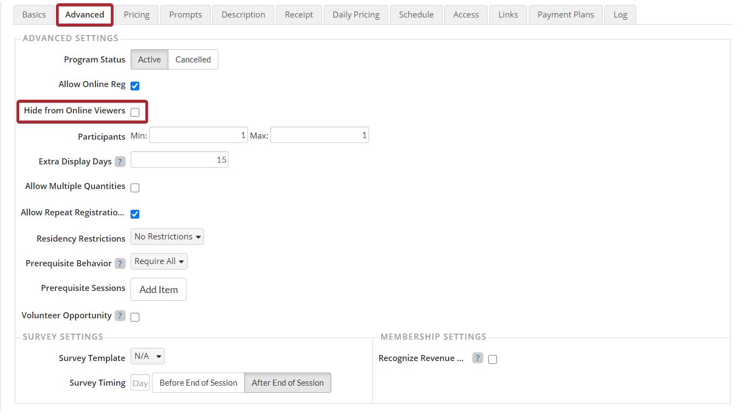This screenshot has width=746, height=418.
Task: Choose After End of Session timing
Action: click(287, 383)
